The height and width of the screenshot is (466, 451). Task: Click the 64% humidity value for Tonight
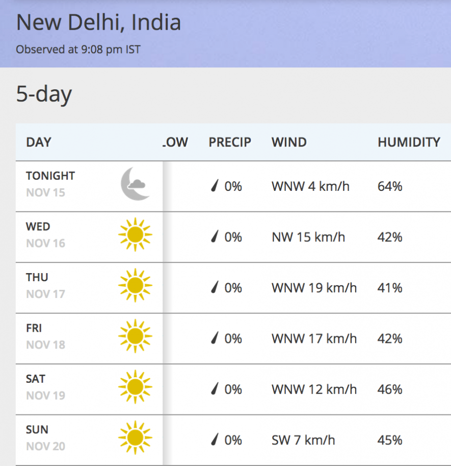tap(389, 187)
